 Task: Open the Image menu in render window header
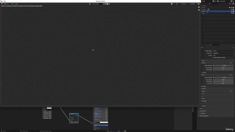pos(16,4)
